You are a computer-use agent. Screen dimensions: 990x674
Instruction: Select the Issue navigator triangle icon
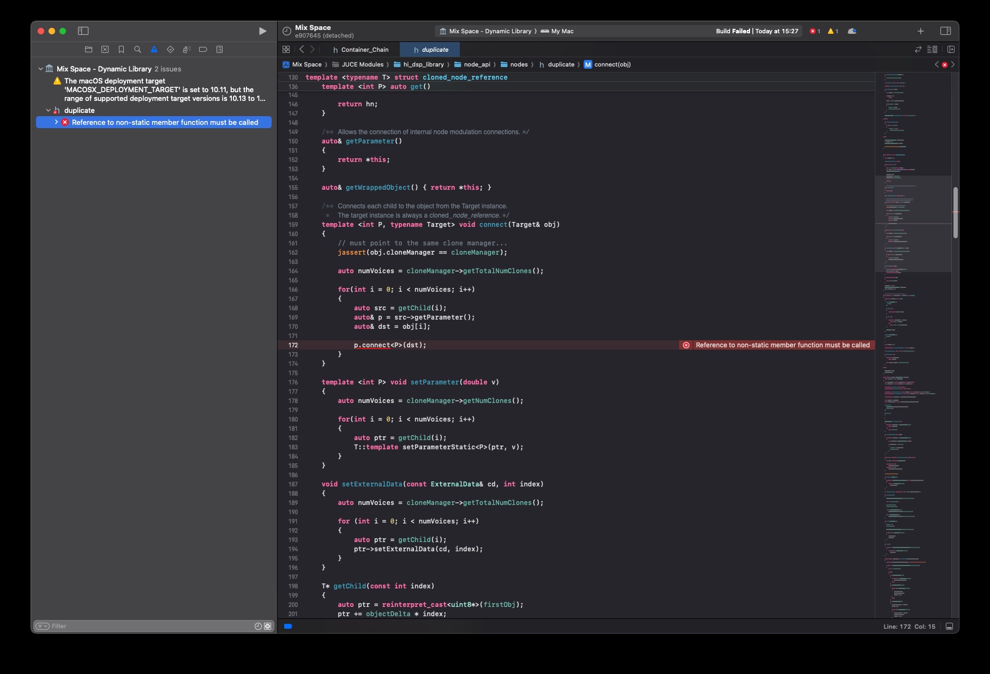coord(154,50)
